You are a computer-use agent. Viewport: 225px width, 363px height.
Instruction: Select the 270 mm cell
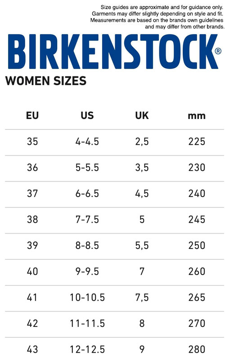click(197, 323)
